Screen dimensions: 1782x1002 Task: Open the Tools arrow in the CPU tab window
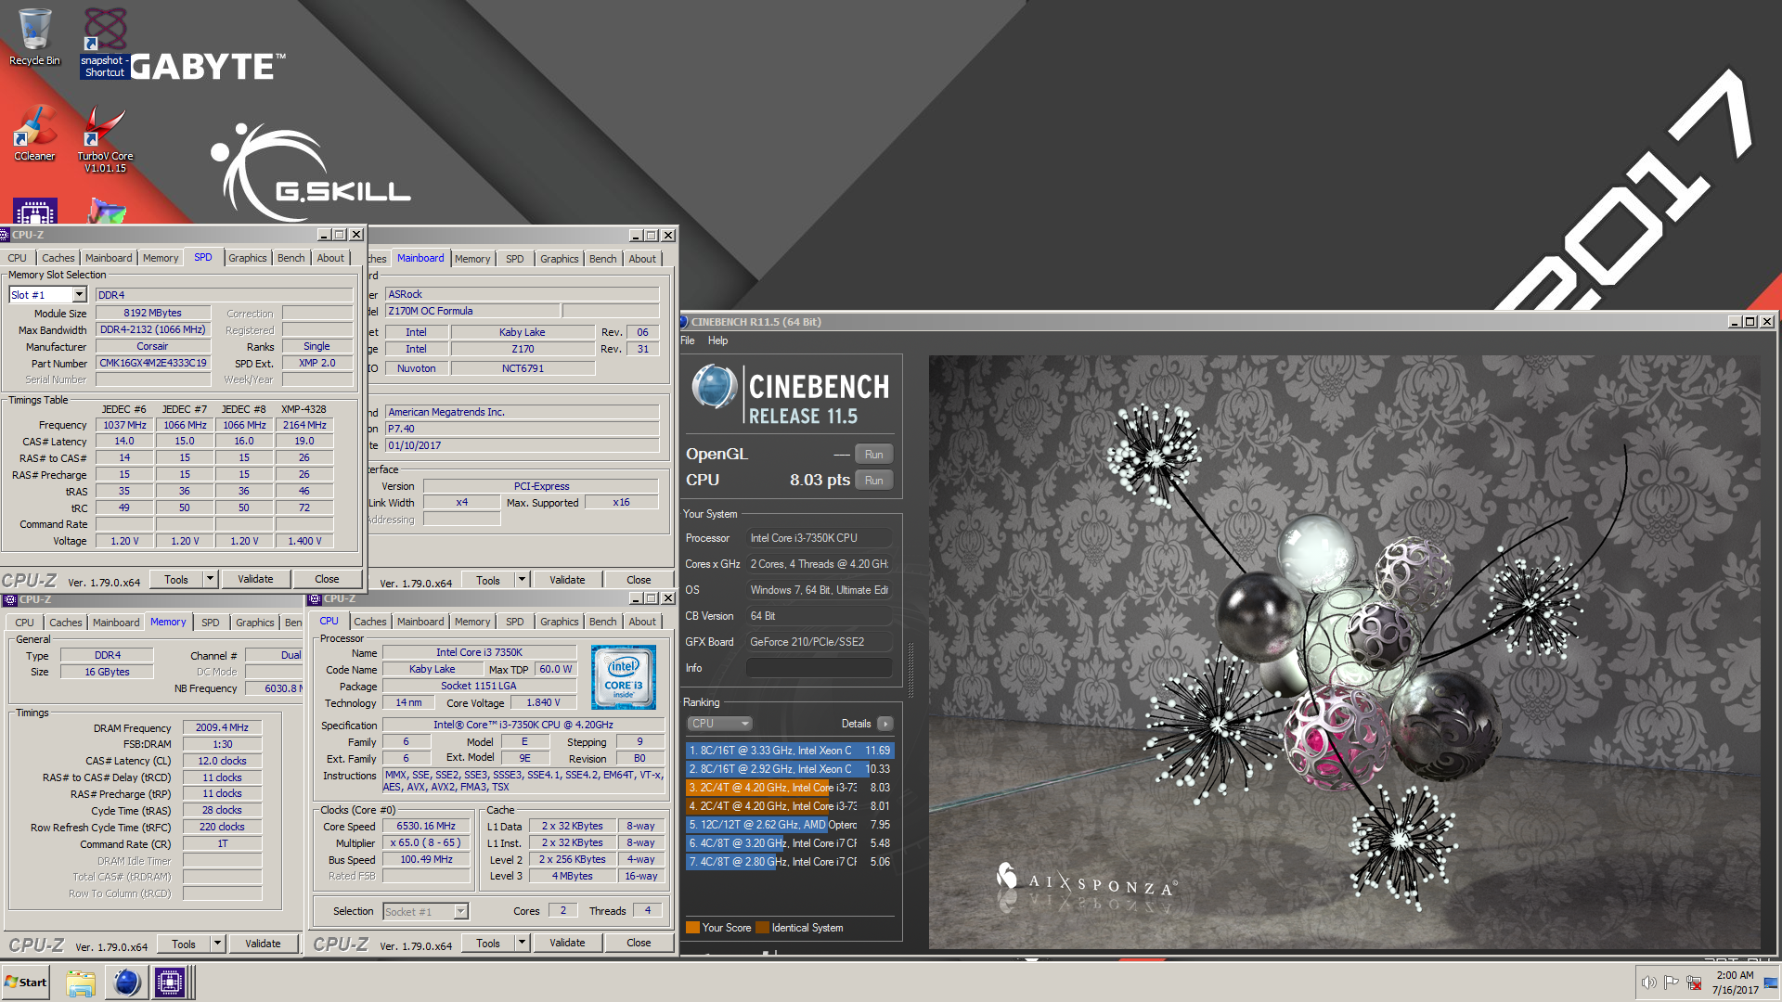tap(523, 943)
